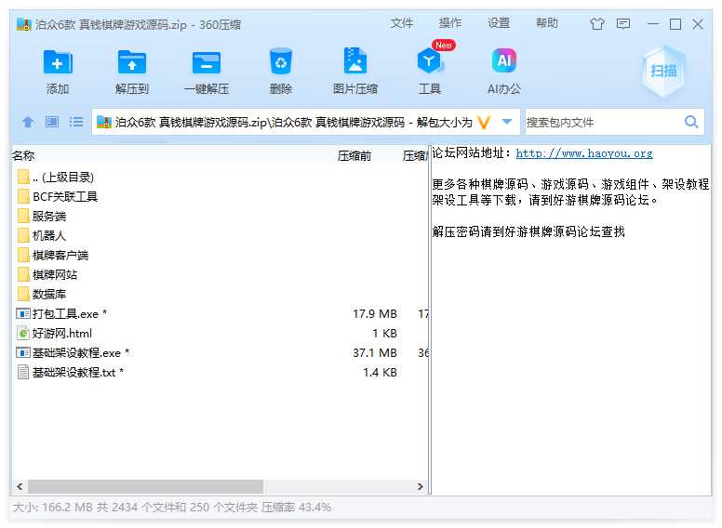Click the search magnifier icon

[x=691, y=122]
